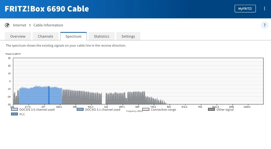
Task: Click the dark blue PLC bar in spectrum
Action: click(x=49, y=95)
